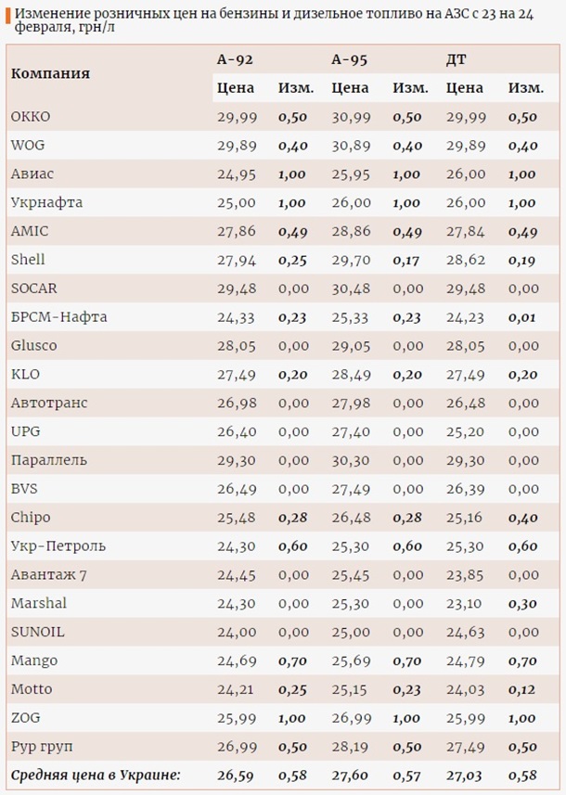Click the SOCAR row label
Image resolution: width=566 pixels, height=795 pixels.
pos(34,289)
